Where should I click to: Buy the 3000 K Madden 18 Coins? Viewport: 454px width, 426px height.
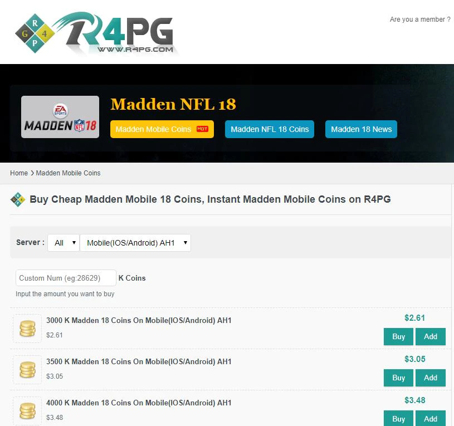click(398, 336)
